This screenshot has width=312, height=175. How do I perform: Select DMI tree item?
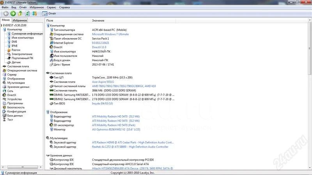coord(14,42)
